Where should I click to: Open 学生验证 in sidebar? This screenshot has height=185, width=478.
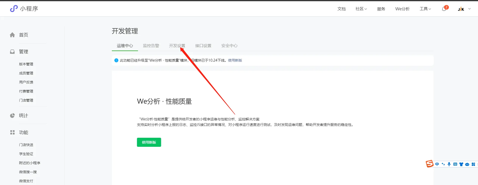26,154
